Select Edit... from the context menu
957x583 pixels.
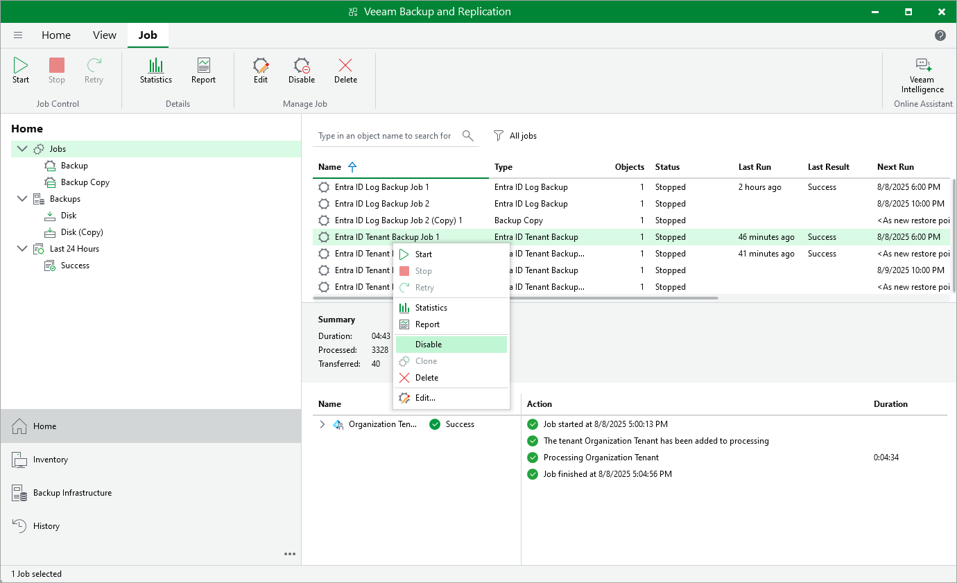click(x=425, y=398)
